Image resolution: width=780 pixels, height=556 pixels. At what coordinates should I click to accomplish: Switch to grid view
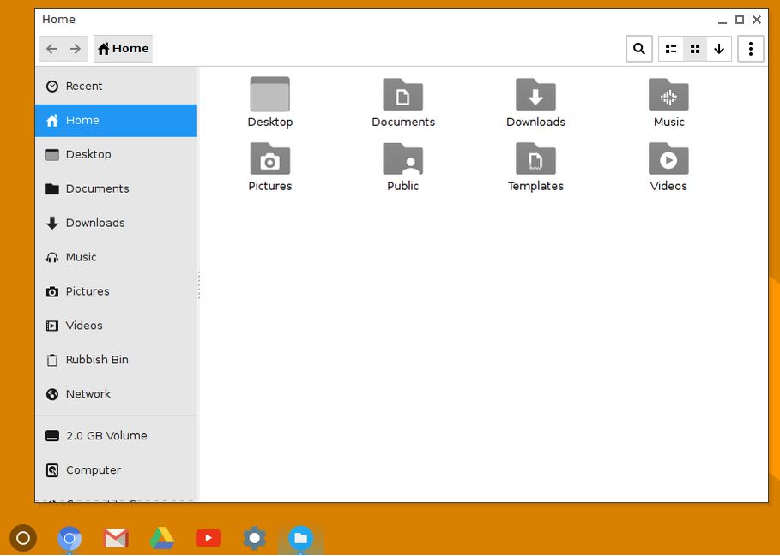tap(695, 49)
